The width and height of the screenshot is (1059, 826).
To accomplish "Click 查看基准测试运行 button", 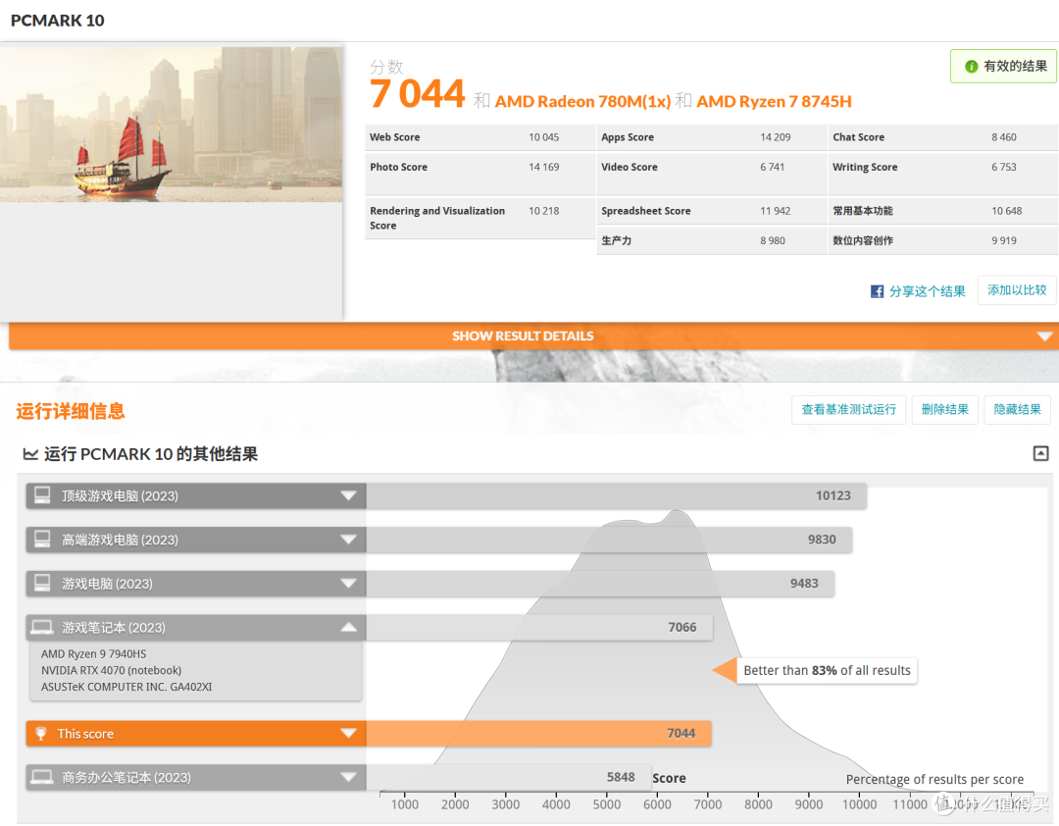I will click(848, 410).
